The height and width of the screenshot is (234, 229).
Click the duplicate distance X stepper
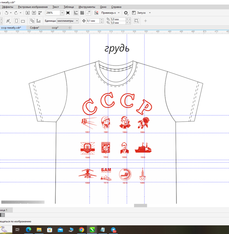[x=129, y=19]
